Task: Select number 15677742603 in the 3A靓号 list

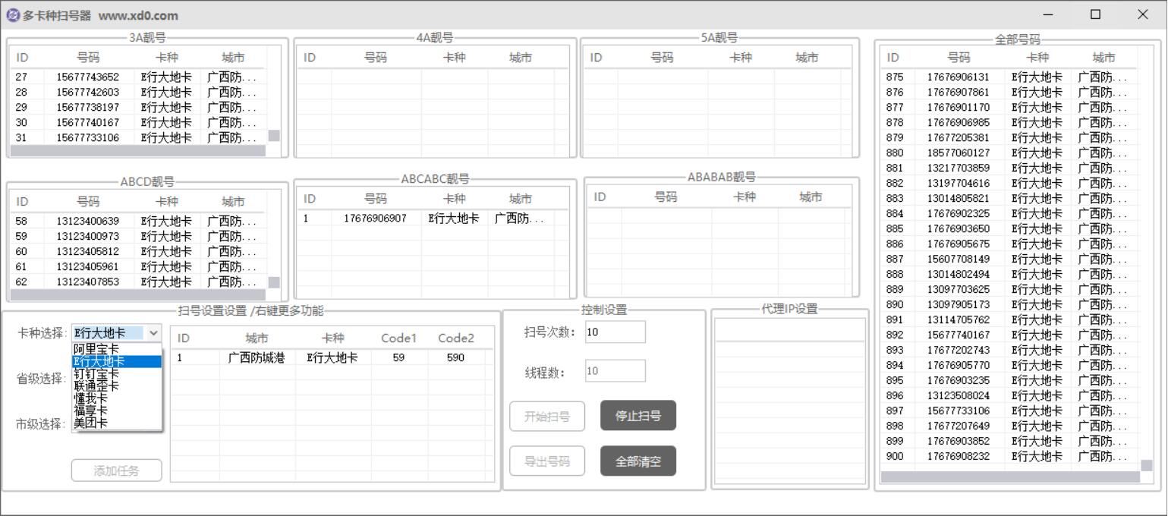Action: point(88,92)
